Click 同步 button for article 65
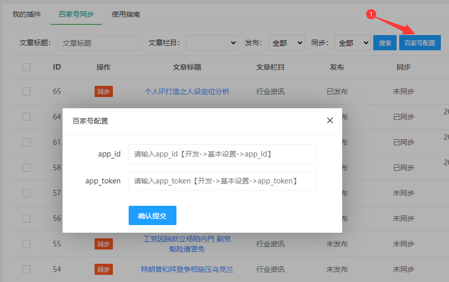 pos(104,91)
